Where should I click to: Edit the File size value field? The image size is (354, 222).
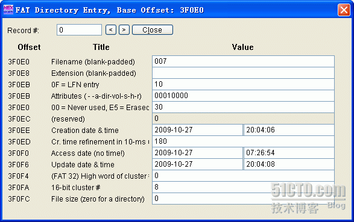(243, 199)
